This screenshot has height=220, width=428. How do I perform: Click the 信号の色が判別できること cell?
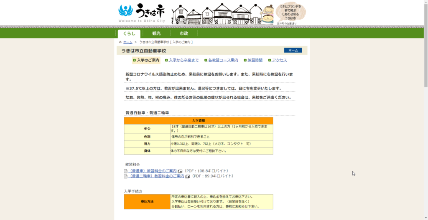point(222,137)
